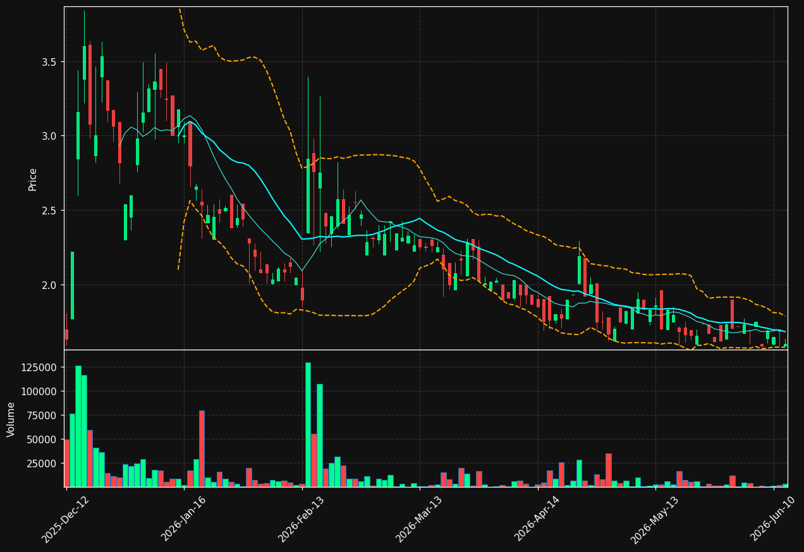Select the long green candlestick at Feb-13
Viewport: 804px width, 552px height.
coord(308,196)
